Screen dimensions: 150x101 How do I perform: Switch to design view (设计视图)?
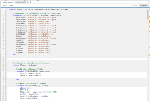click(x=134, y=5)
